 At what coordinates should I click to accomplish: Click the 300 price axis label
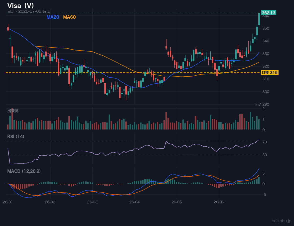pyautogui.click(x=266, y=92)
